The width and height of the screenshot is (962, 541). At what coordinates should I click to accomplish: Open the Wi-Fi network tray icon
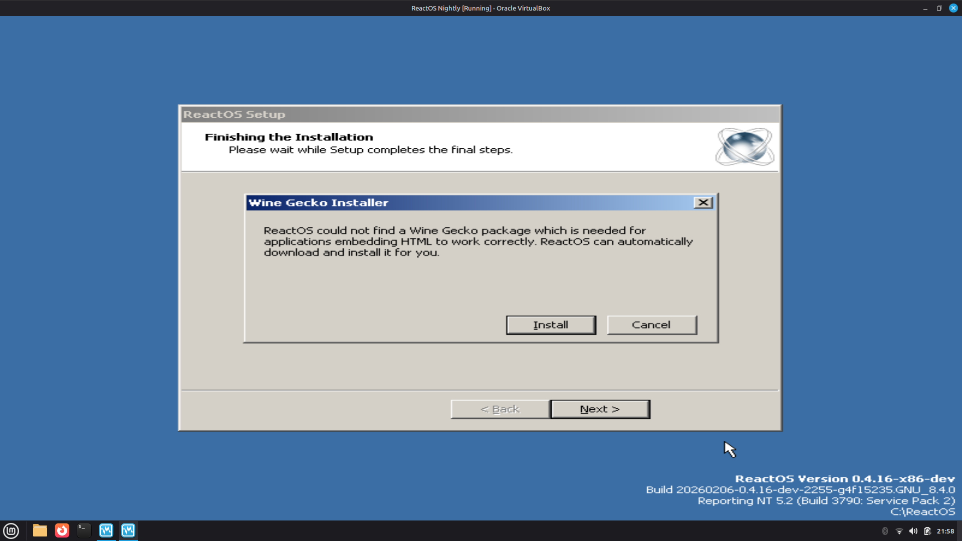[899, 531]
